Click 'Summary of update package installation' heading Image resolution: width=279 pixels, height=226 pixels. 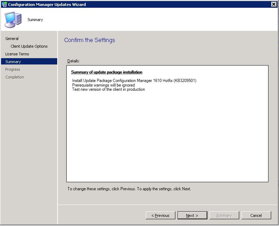[x=107, y=72]
